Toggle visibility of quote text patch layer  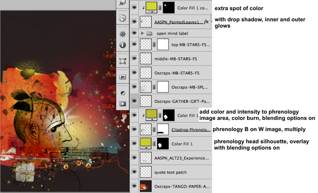134,172
